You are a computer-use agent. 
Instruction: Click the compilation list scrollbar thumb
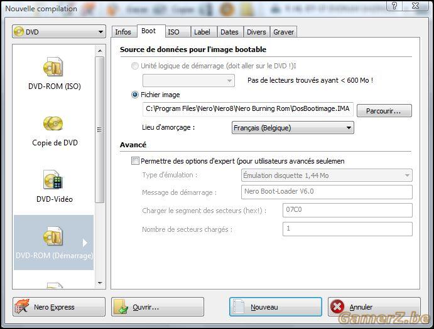(x=100, y=130)
